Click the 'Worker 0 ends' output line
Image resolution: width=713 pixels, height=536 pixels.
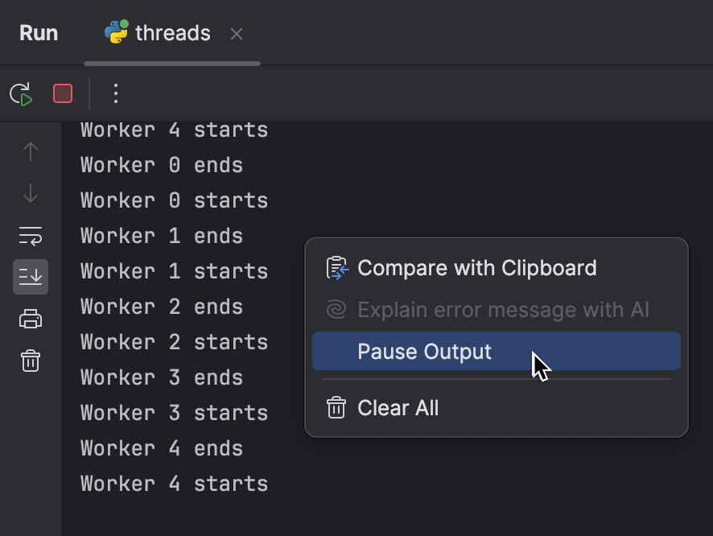[161, 164]
